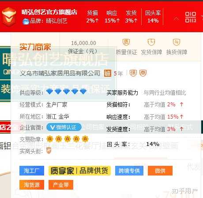Open the QR code icon in header

point(191,17)
